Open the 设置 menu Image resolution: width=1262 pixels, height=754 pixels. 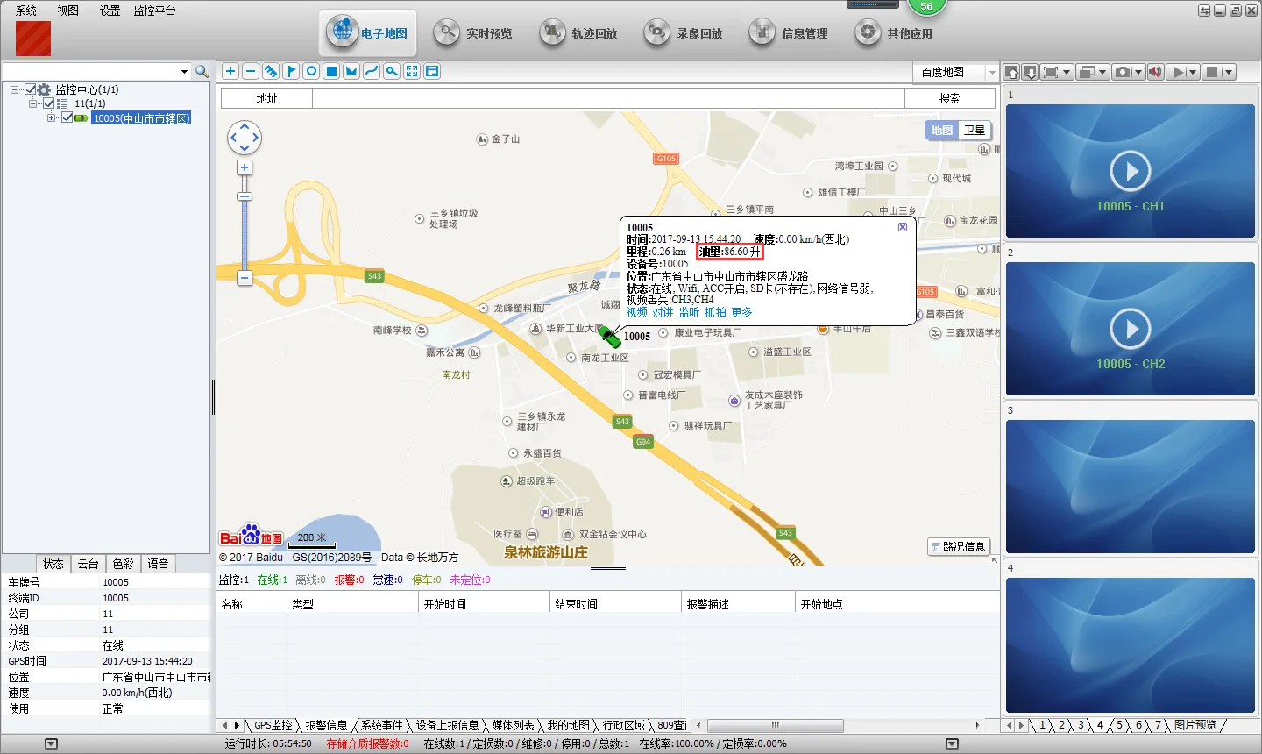tap(110, 11)
